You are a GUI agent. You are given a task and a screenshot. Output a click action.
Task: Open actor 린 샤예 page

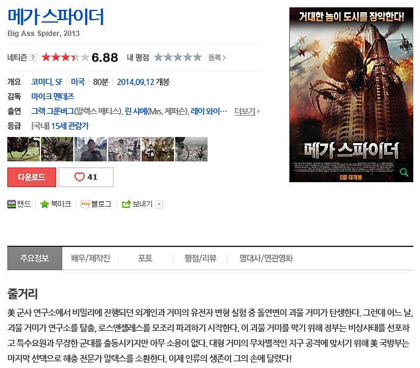(136, 111)
